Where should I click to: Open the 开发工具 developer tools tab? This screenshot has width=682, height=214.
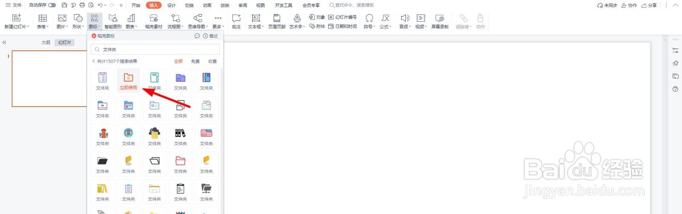(x=283, y=5)
